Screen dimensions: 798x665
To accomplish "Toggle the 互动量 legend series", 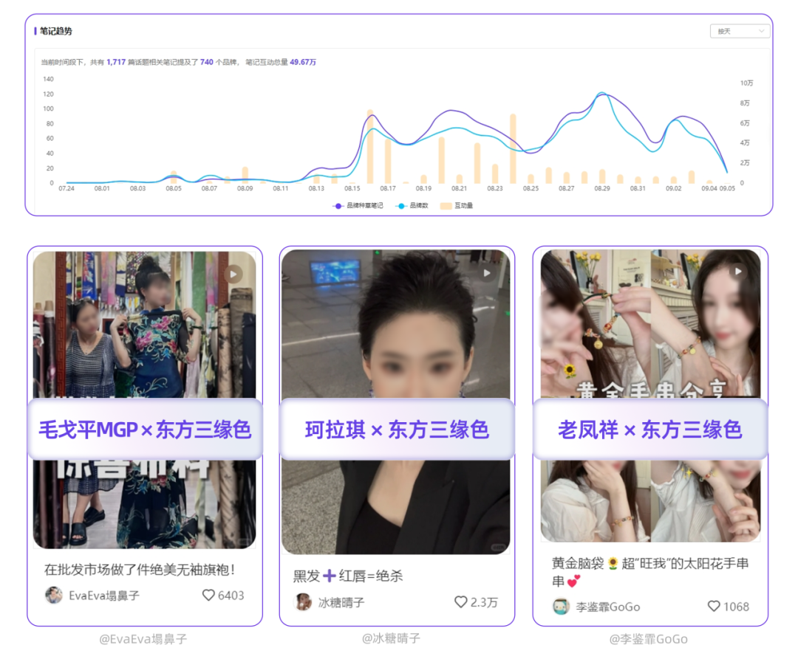I will pos(457,205).
